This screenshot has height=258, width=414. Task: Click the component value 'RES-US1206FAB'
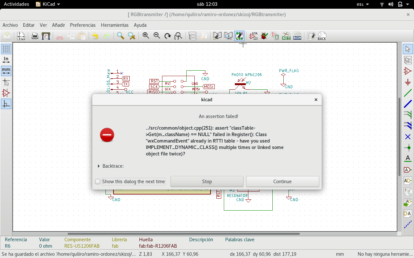[x=82, y=246]
